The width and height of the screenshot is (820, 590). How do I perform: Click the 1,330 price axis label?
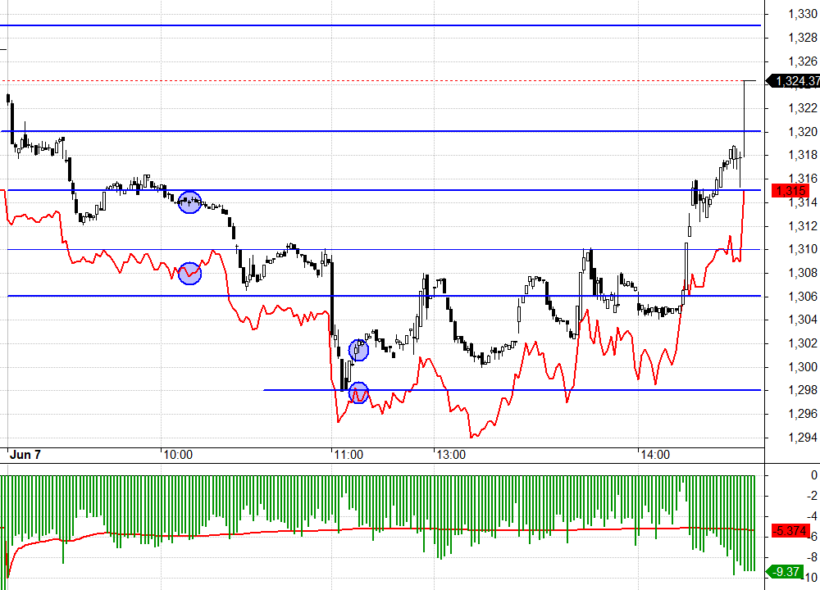point(801,14)
